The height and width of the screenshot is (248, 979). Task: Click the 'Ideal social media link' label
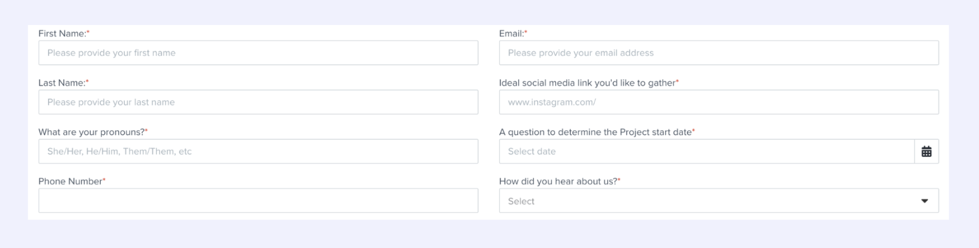pyautogui.click(x=587, y=83)
